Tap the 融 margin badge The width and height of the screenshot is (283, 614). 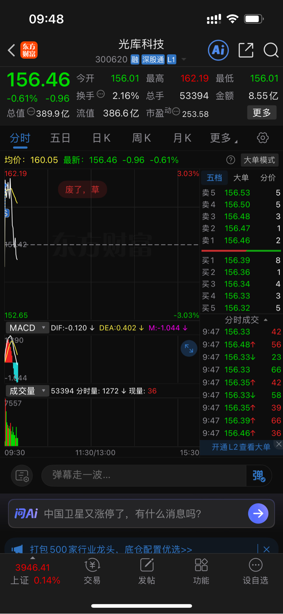135,59
